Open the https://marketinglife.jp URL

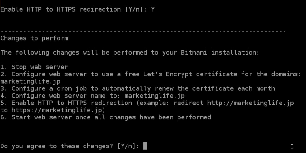pyautogui.click(x=58, y=110)
